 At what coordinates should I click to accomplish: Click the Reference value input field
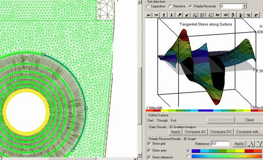tap(220, 144)
